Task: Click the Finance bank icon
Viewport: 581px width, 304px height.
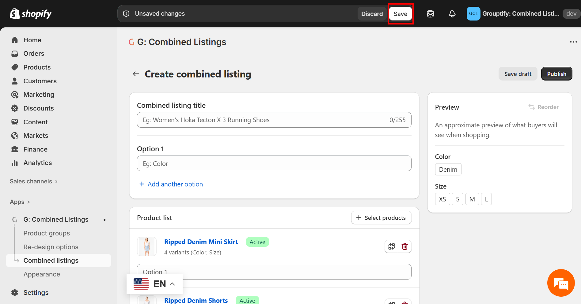Action: 15,149
